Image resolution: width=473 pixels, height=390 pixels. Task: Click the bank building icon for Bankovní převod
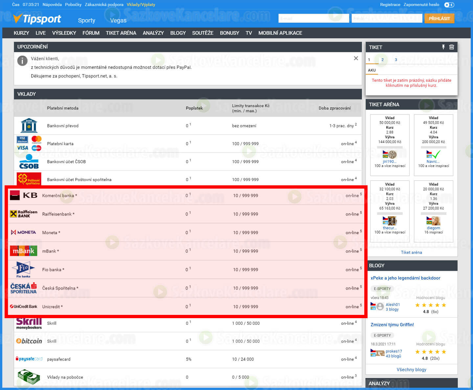tap(29, 125)
